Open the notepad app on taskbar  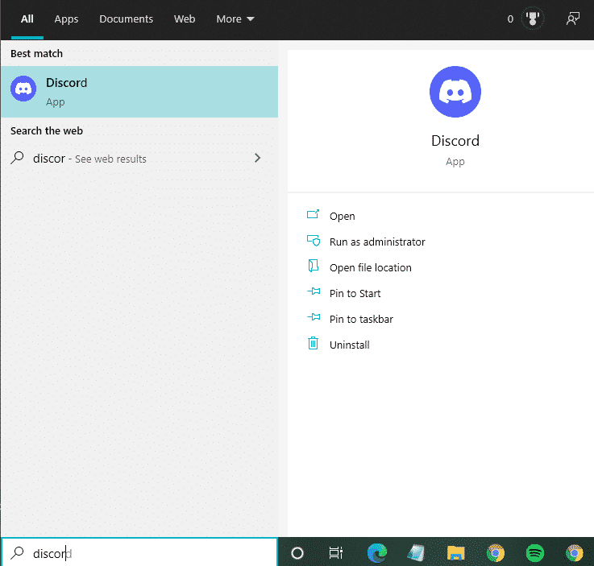point(416,553)
